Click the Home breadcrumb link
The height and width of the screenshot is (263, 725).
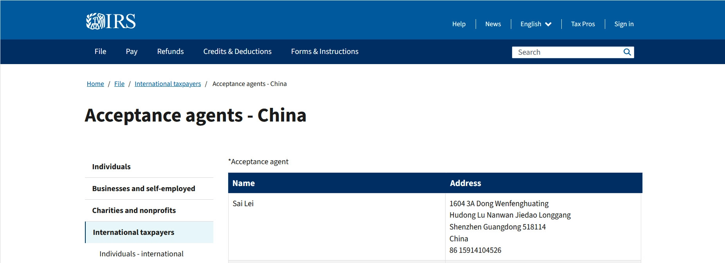[x=96, y=84]
